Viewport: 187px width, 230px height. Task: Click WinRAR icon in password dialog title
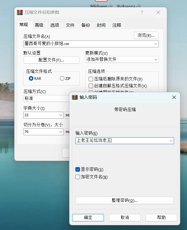[x=75, y=97]
